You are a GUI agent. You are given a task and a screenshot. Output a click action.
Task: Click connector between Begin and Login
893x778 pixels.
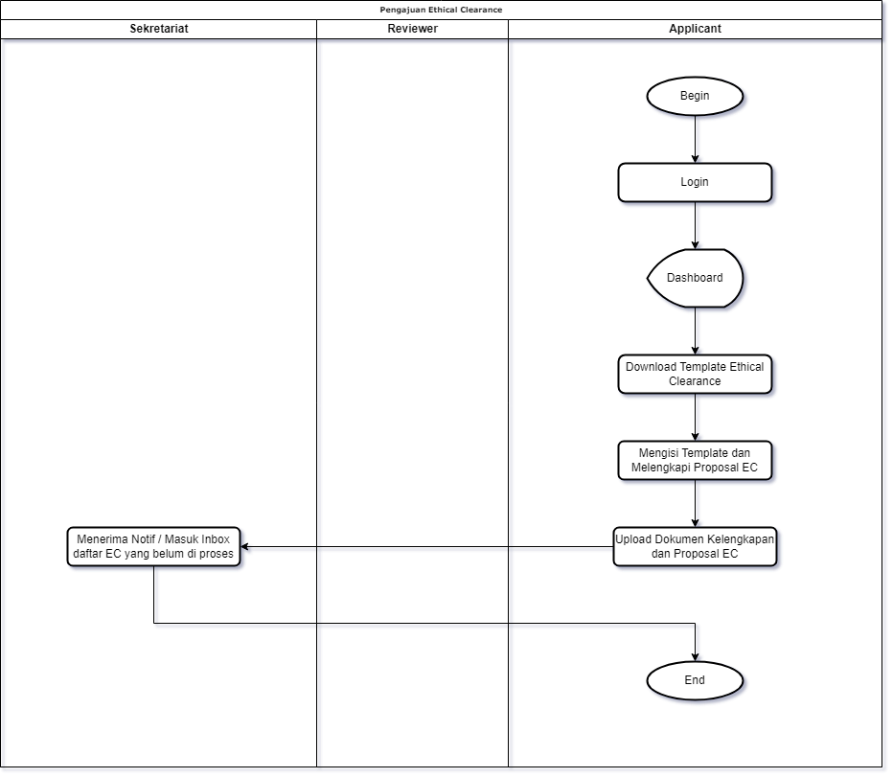point(698,138)
